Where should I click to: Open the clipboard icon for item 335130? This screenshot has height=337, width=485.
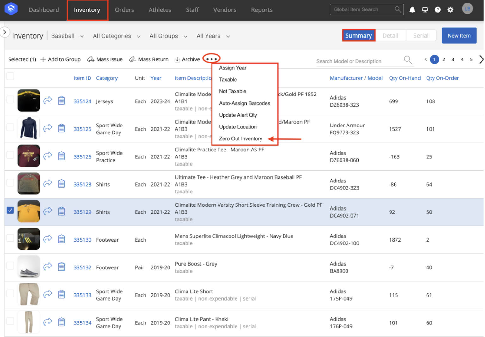point(62,239)
